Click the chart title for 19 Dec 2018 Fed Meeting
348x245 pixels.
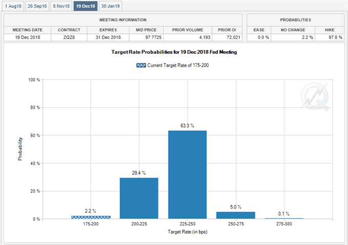pyautogui.click(x=174, y=52)
